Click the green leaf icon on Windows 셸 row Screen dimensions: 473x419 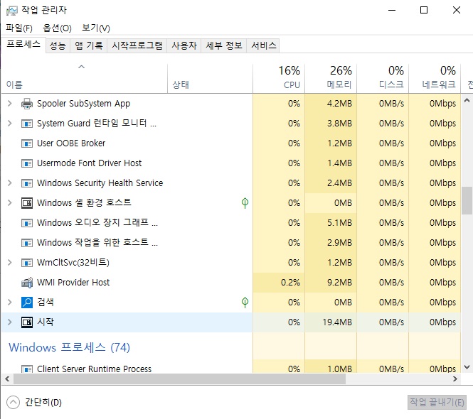point(245,202)
